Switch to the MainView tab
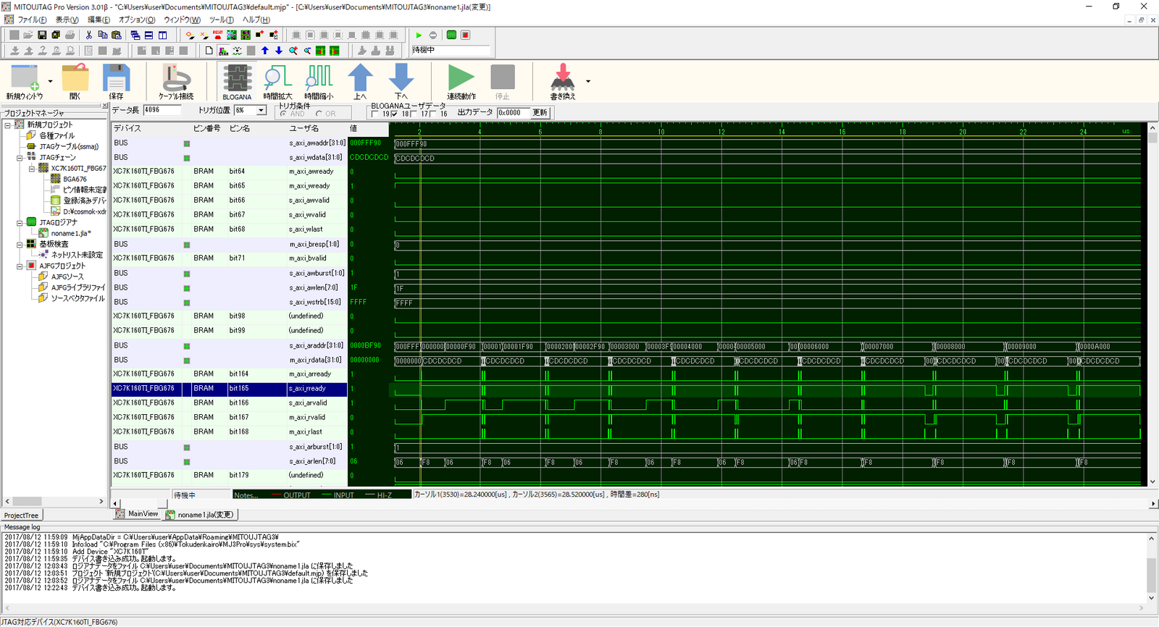 [142, 514]
